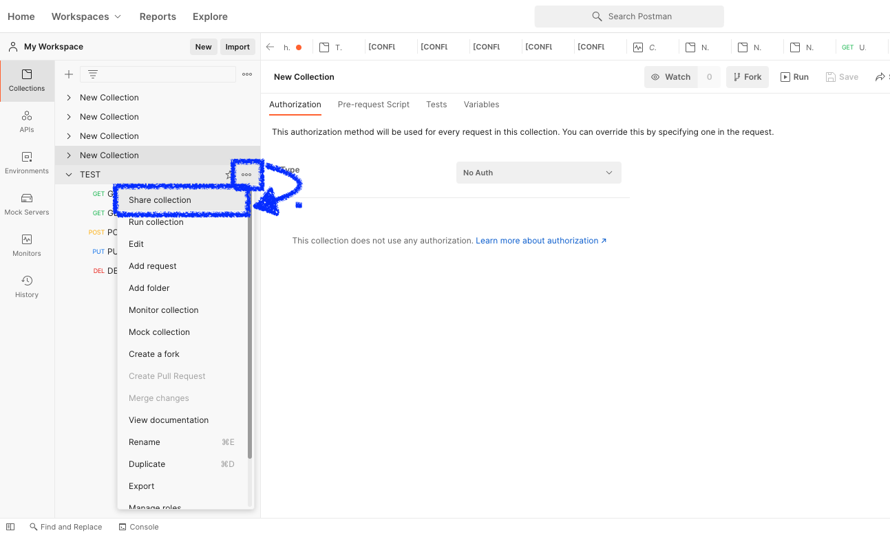The height and width of the screenshot is (533, 890).
Task: Switch to the Pre-request Script tab
Action: (x=374, y=105)
